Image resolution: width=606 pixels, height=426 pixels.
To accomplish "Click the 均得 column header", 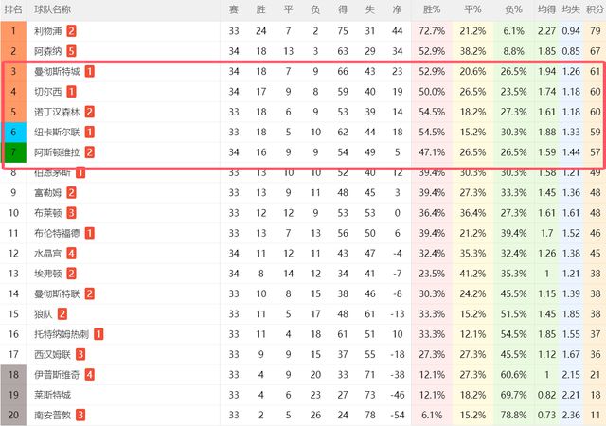I will tap(546, 9).
